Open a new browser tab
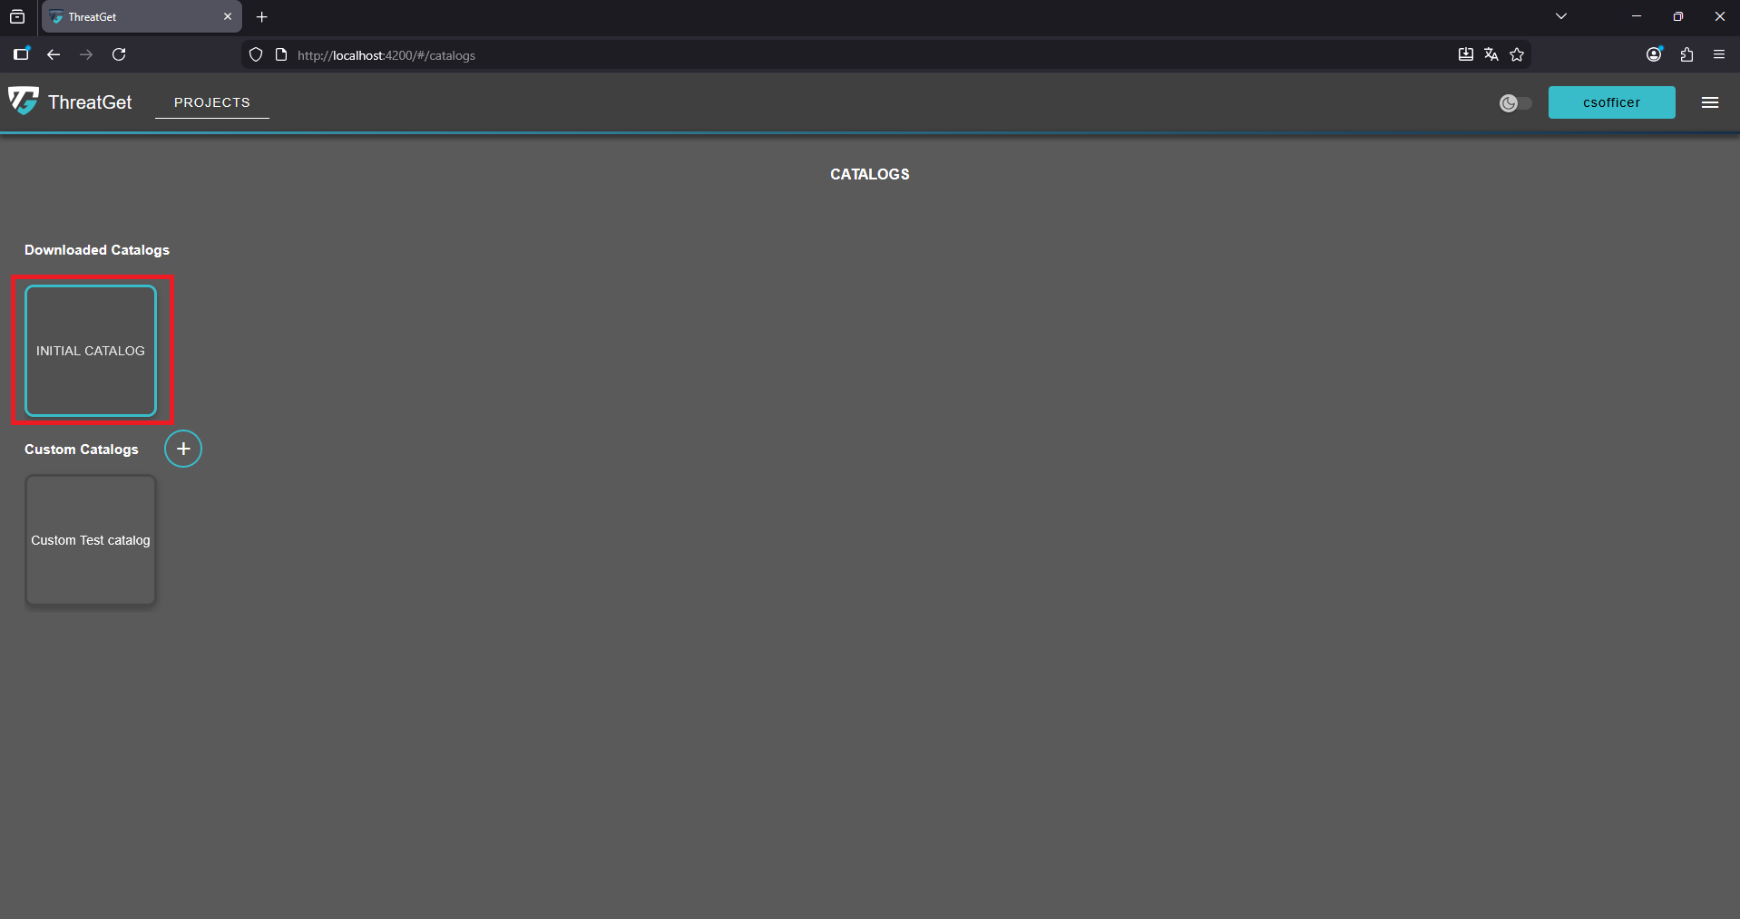The image size is (1740, 919). click(x=262, y=16)
